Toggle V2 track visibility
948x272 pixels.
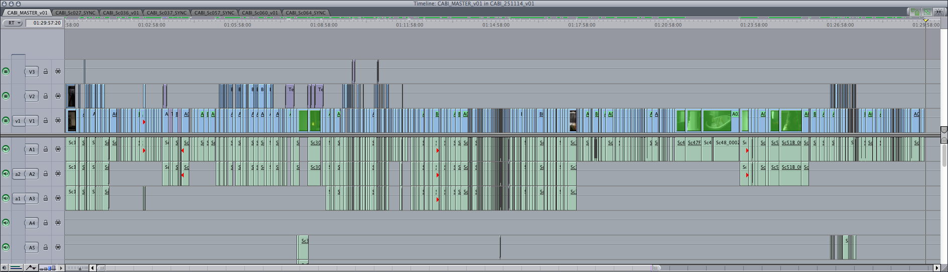6,96
